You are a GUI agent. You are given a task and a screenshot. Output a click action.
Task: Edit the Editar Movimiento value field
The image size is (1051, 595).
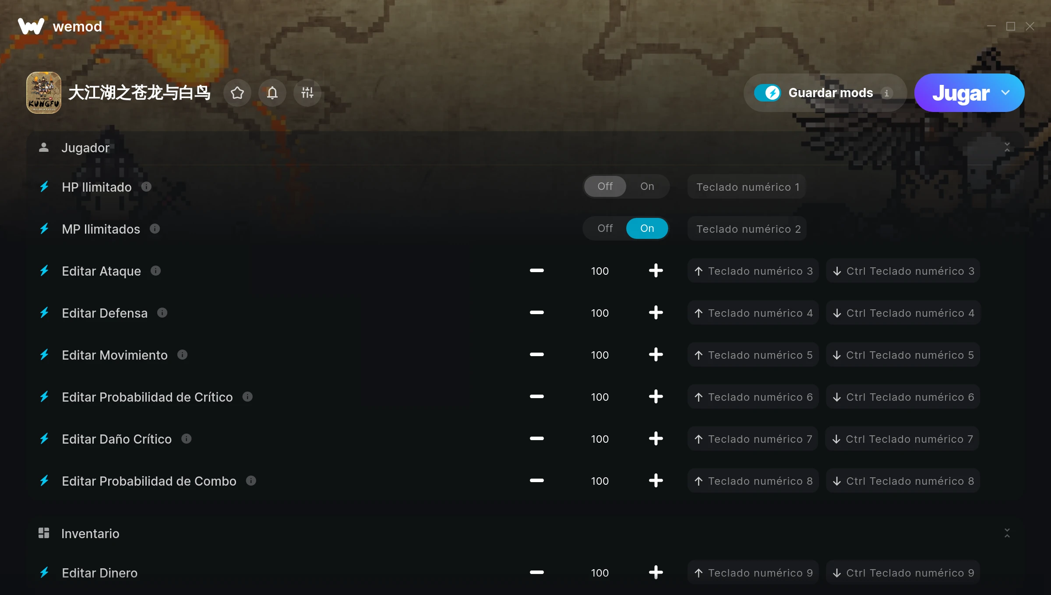point(600,355)
